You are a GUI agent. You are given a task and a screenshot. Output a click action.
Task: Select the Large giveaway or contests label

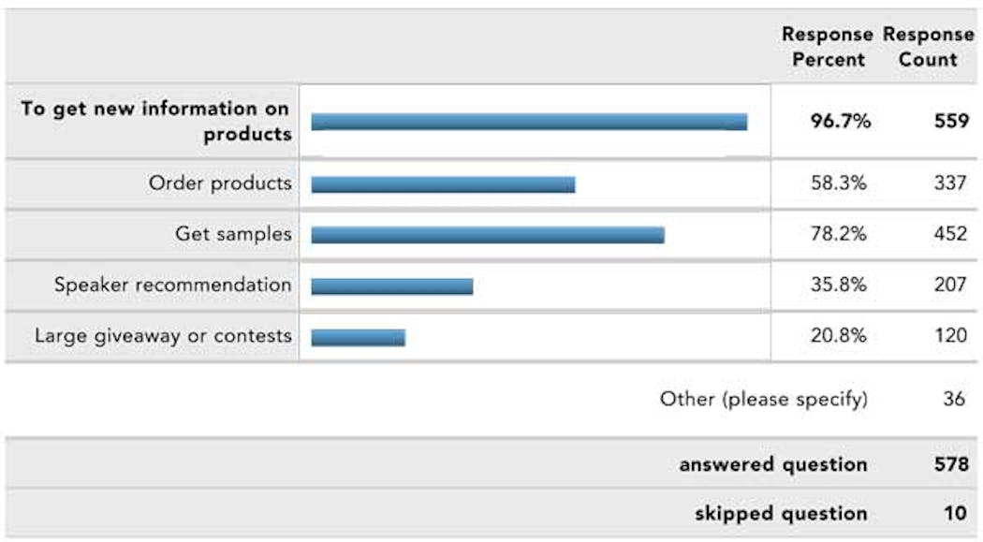click(163, 336)
